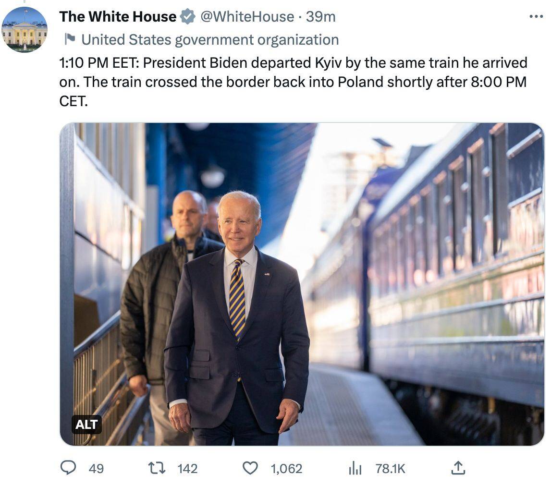551x487 pixels.
Task: Click the reply count 49
Action: coord(96,468)
